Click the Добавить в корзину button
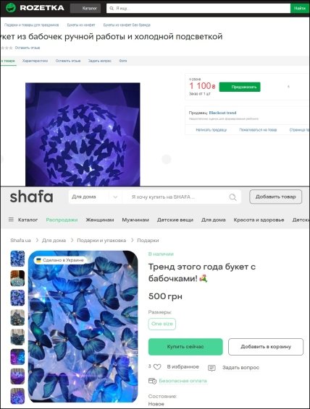This screenshot has height=409, width=310. coord(266,347)
